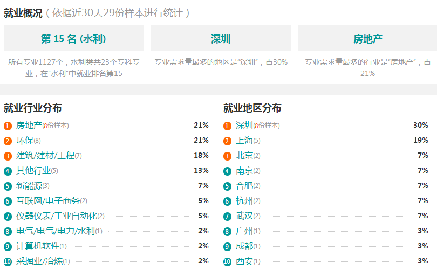
Task: Open the 房地产 industry link
Action: [x=29, y=126]
